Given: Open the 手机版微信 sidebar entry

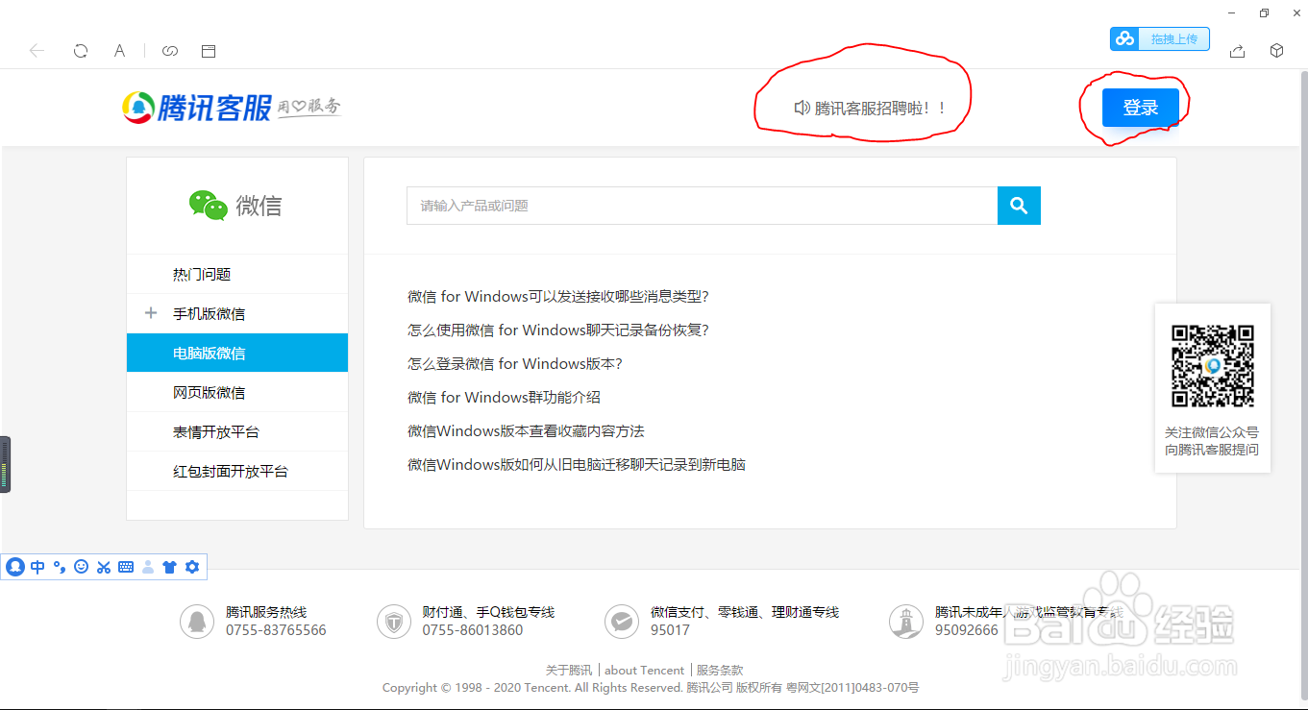Looking at the screenshot, I should (x=209, y=314).
